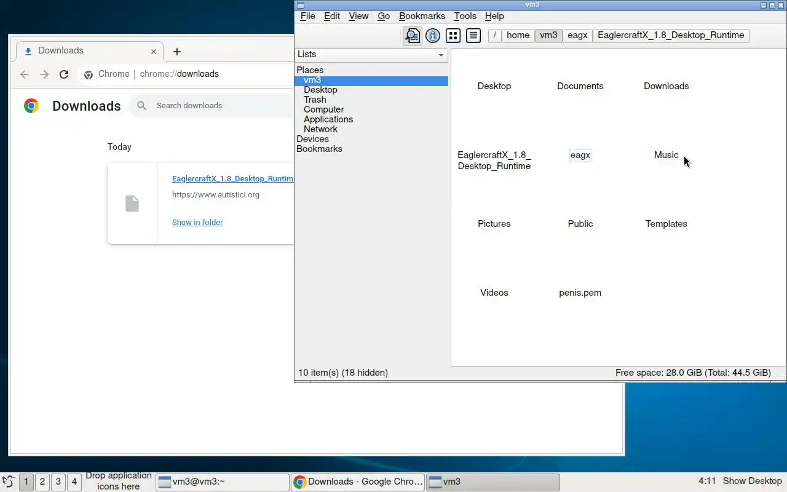Select the eagx folder item
Image resolution: width=787 pixels, height=492 pixels.
[x=580, y=155]
